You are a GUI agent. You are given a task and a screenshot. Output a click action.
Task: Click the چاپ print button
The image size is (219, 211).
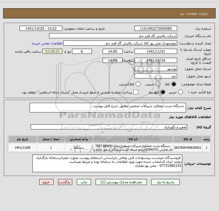[x=84, y=182]
